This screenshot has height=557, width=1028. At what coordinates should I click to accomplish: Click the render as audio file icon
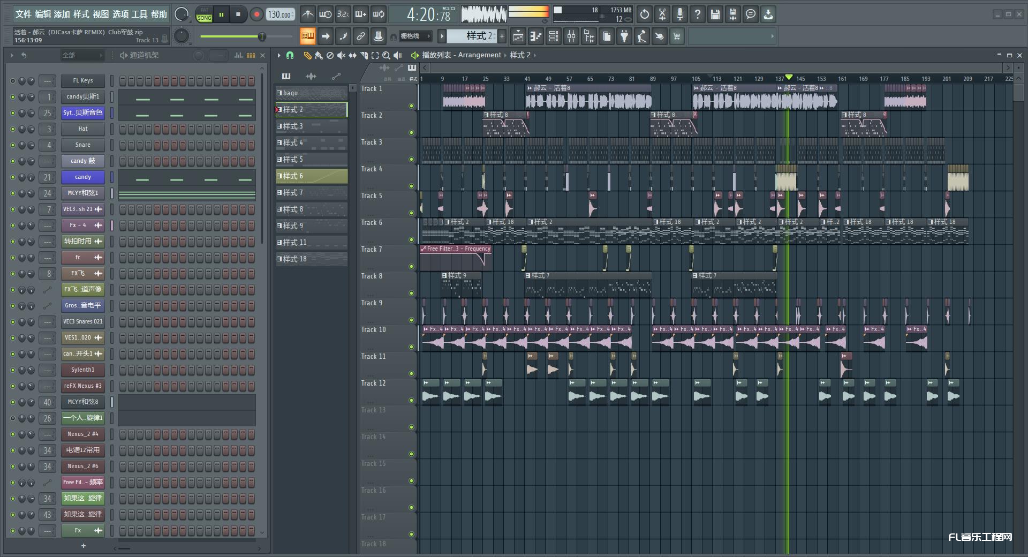[x=733, y=14]
